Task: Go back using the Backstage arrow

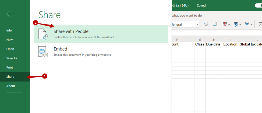Action: tap(10, 14)
